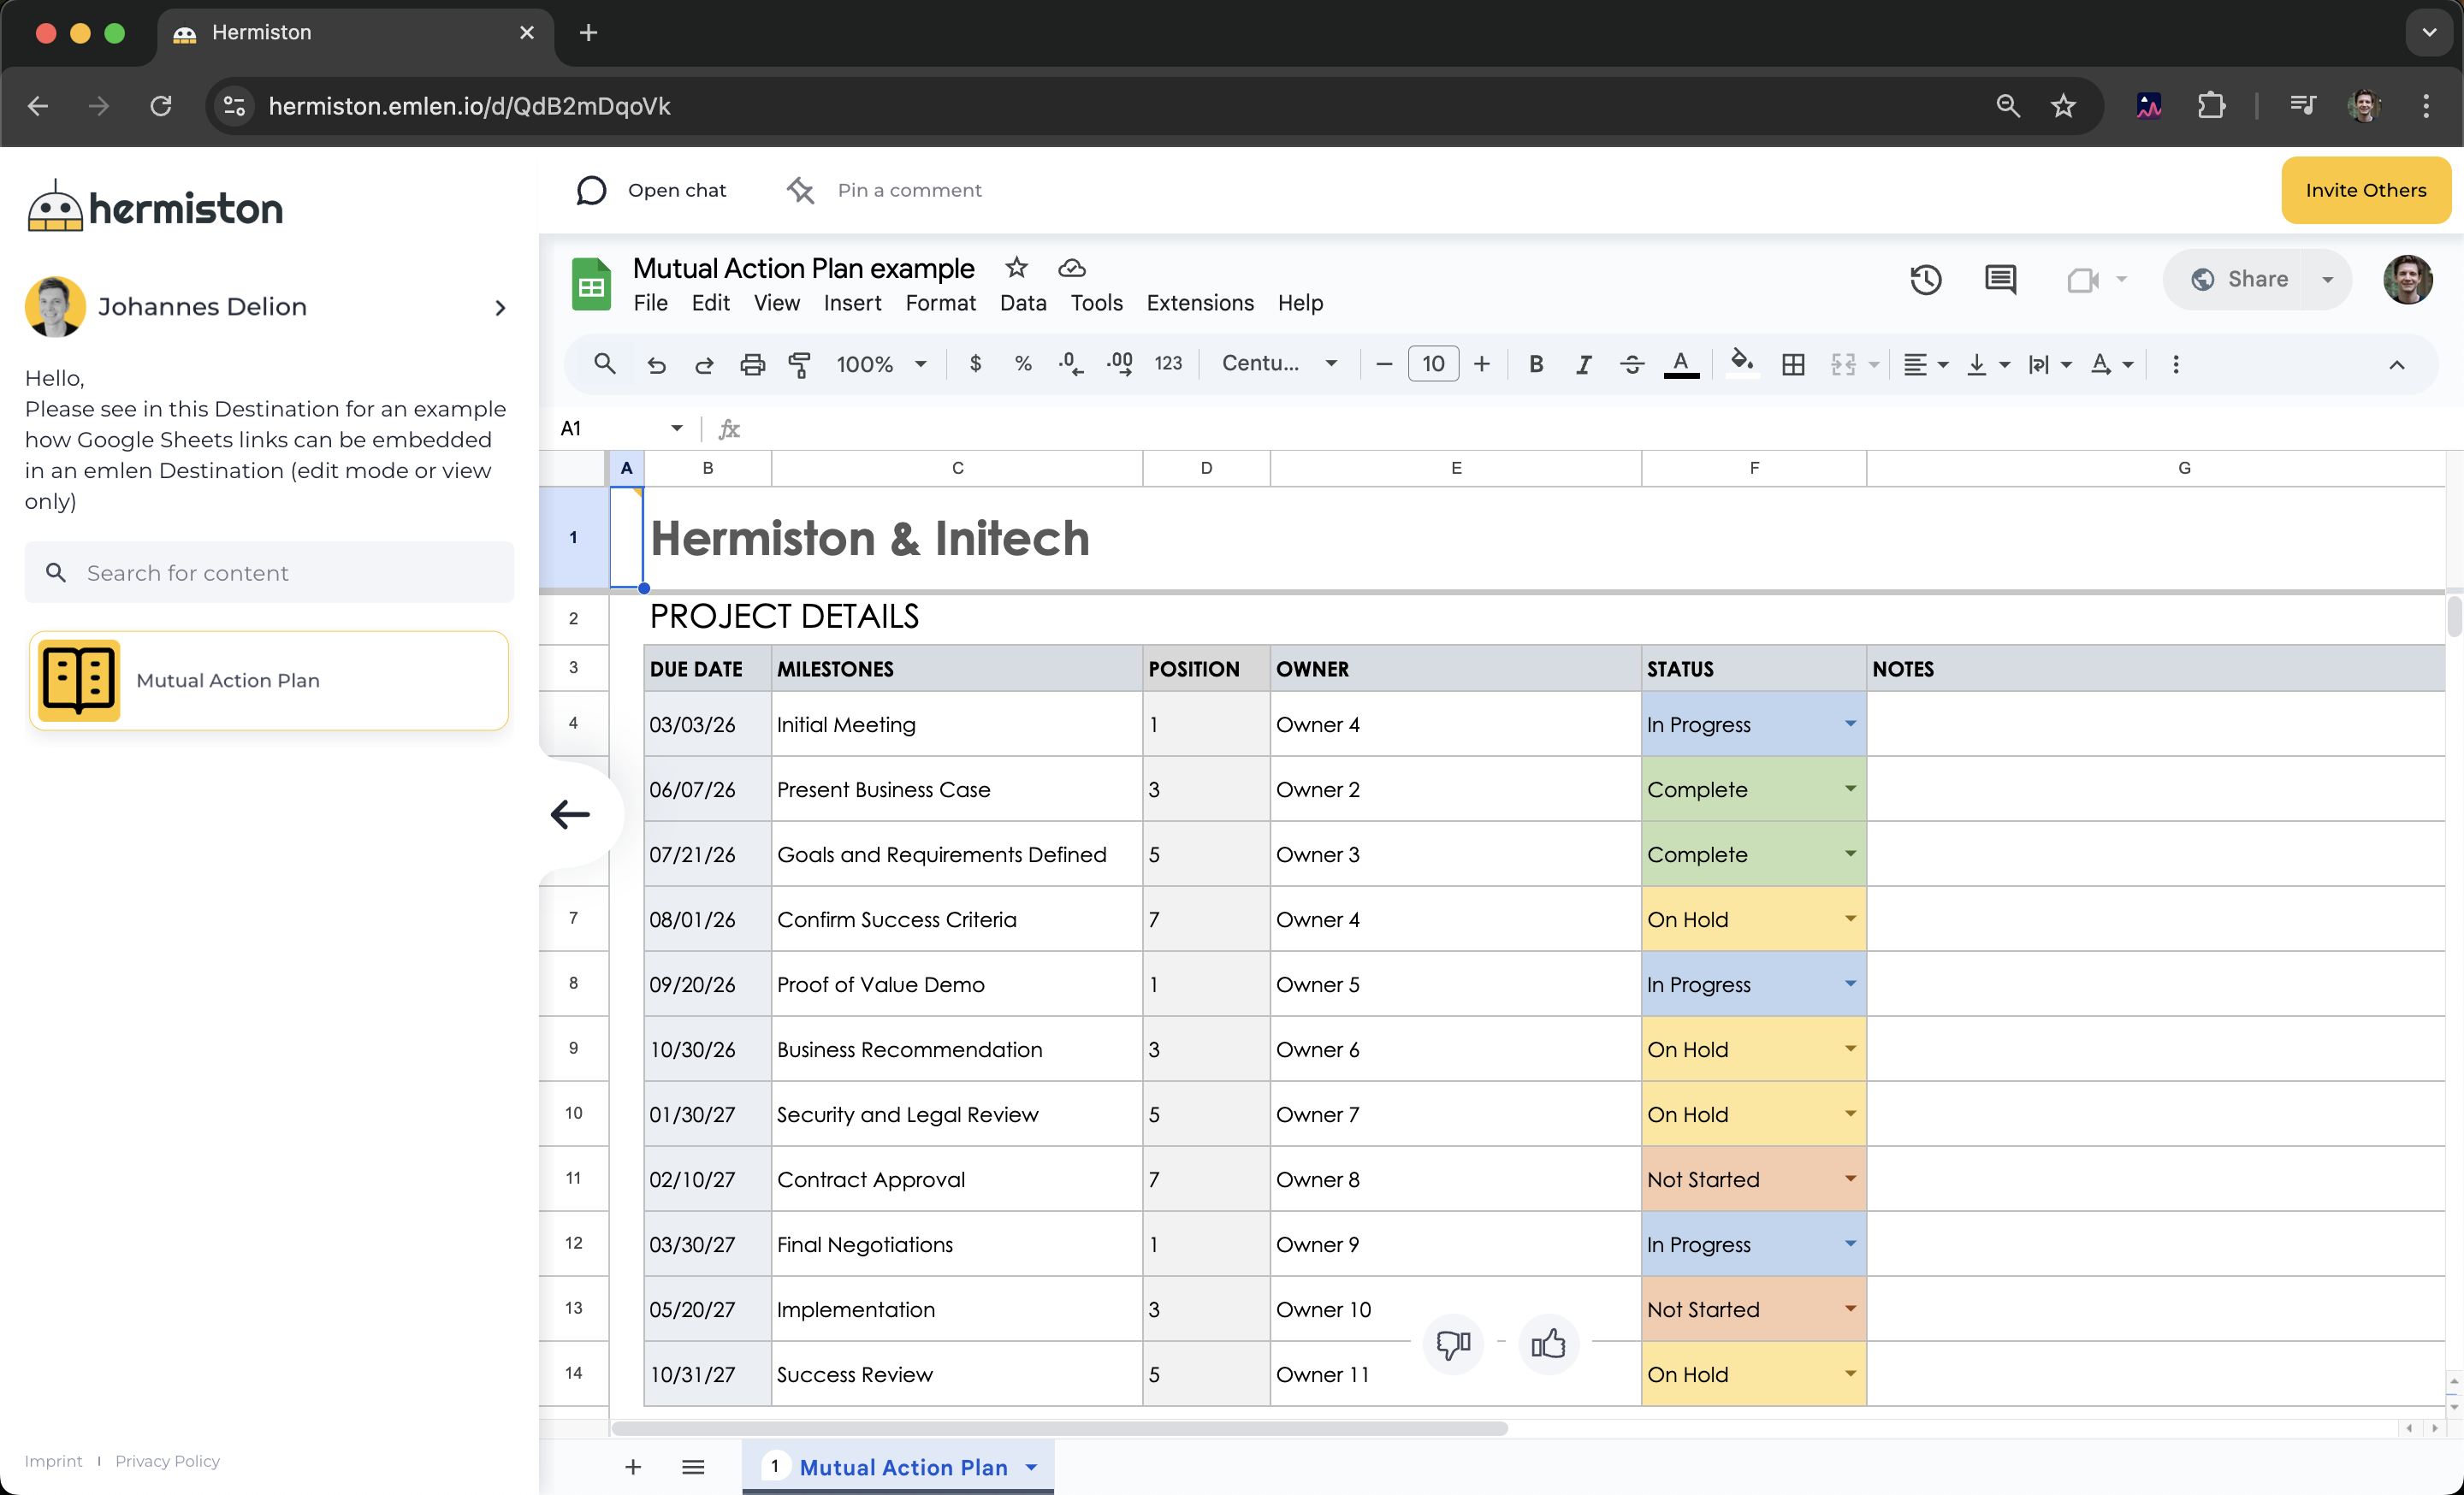Select the Mutual Action Plan sheet tab
This screenshot has height=1495, width=2464.
902,1467
